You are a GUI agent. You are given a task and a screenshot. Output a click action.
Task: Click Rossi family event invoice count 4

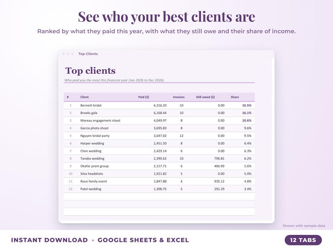181,181
